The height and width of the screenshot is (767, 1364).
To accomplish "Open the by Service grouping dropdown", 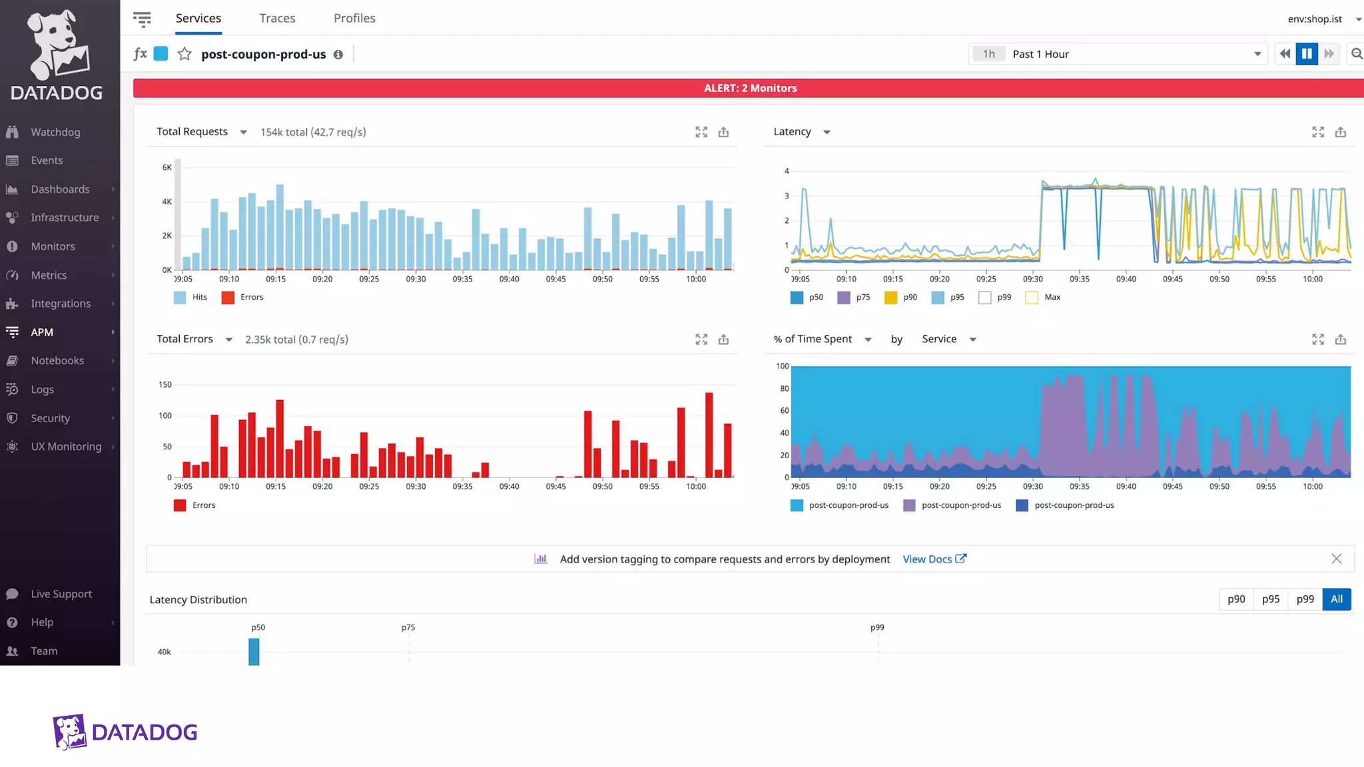I will tap(949, 340).
